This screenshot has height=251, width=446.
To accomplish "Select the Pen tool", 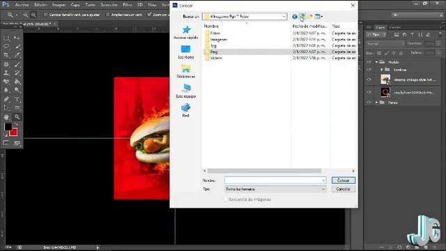I will 6,99.
